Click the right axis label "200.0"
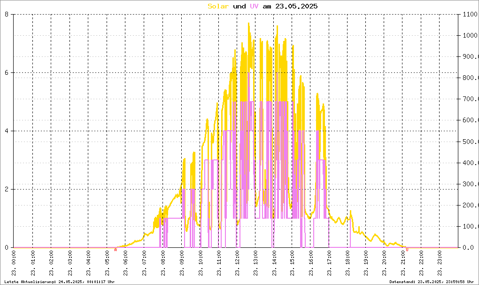 pyautogui.click(x=471, y=205)
